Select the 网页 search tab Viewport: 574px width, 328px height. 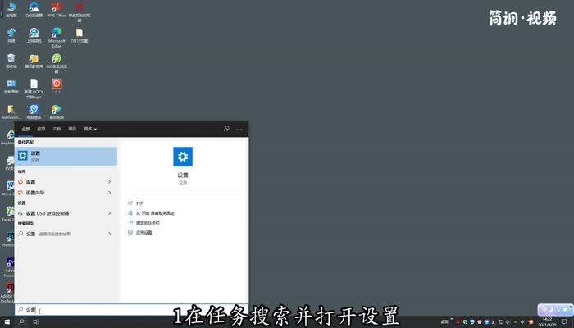coord(72,129)
